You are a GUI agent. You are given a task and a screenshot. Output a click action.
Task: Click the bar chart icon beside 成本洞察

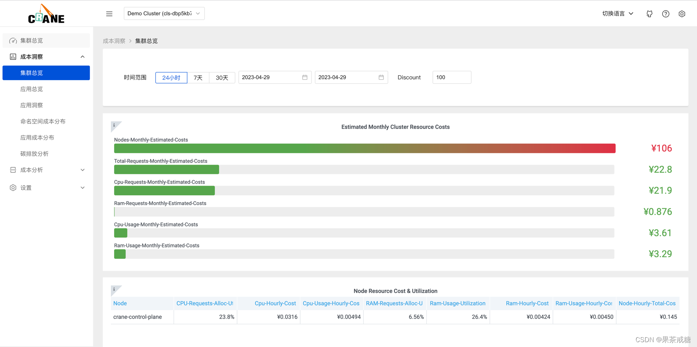point(13,57)
